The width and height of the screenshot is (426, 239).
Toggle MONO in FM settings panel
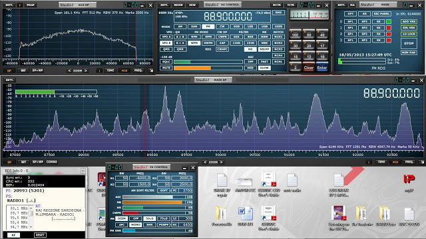click(x=135, y=224)
